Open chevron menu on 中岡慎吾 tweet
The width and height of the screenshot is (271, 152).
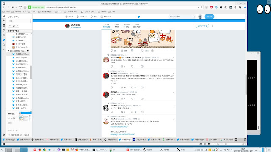174,106
